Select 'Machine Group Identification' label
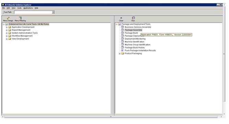The image size is (229, 124). pyautogui.click(x=137, y=45)
